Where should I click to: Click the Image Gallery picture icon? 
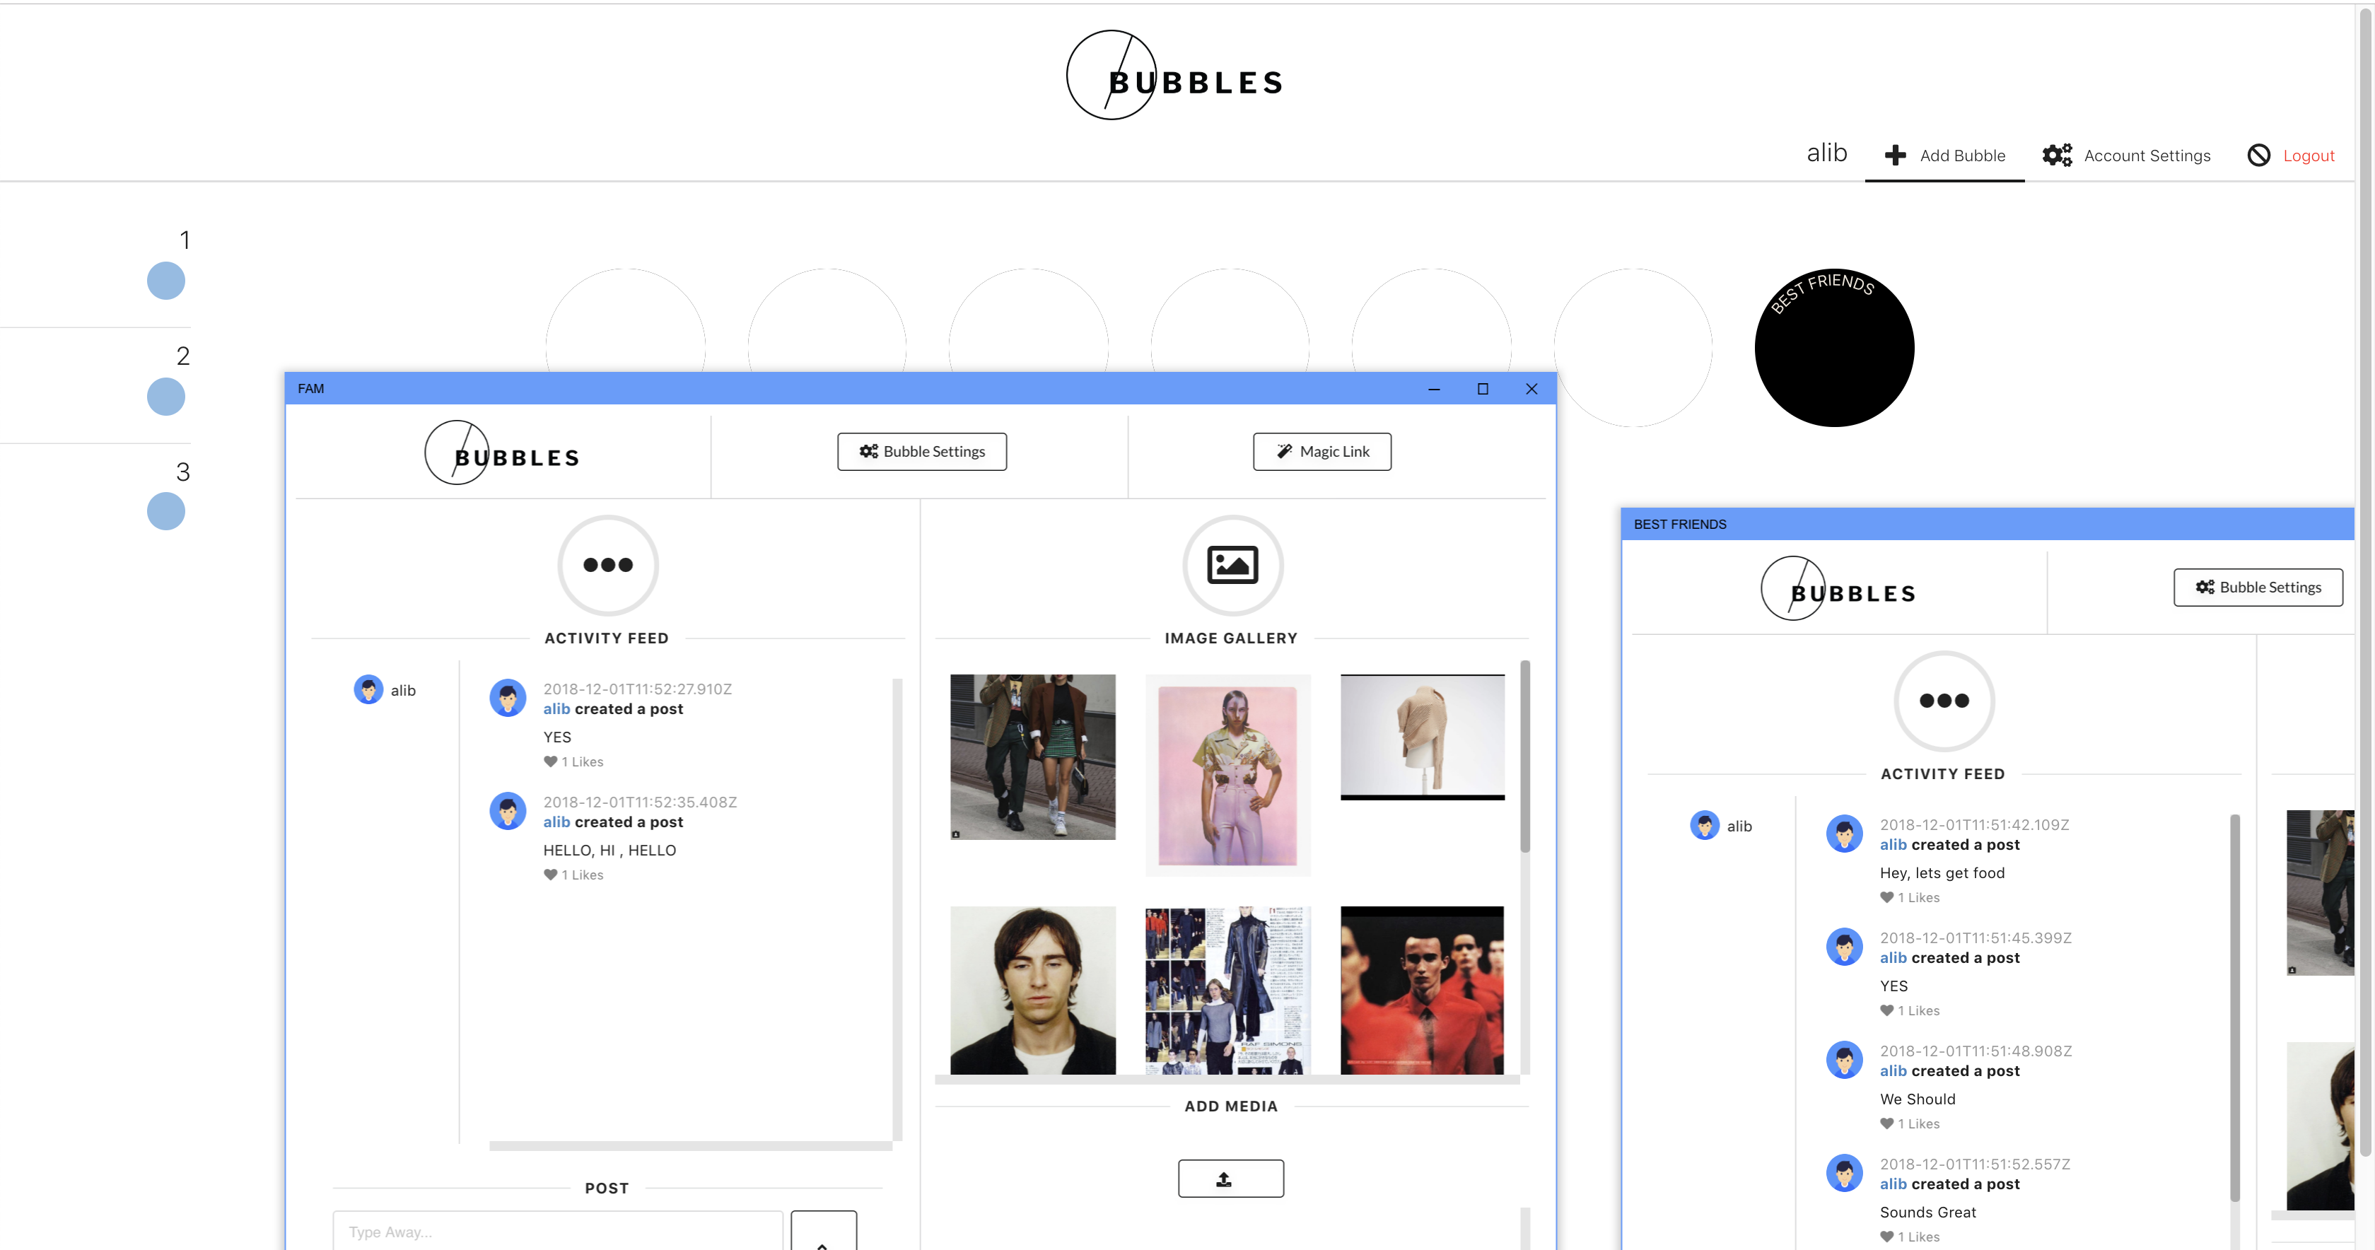coord(1232,565)
